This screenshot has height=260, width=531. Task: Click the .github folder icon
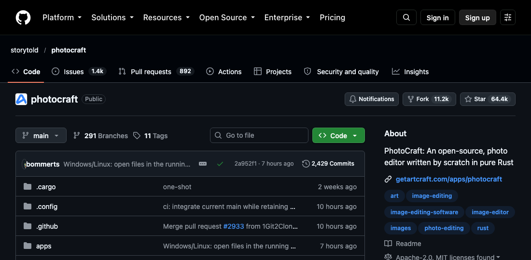coord(28,226)
